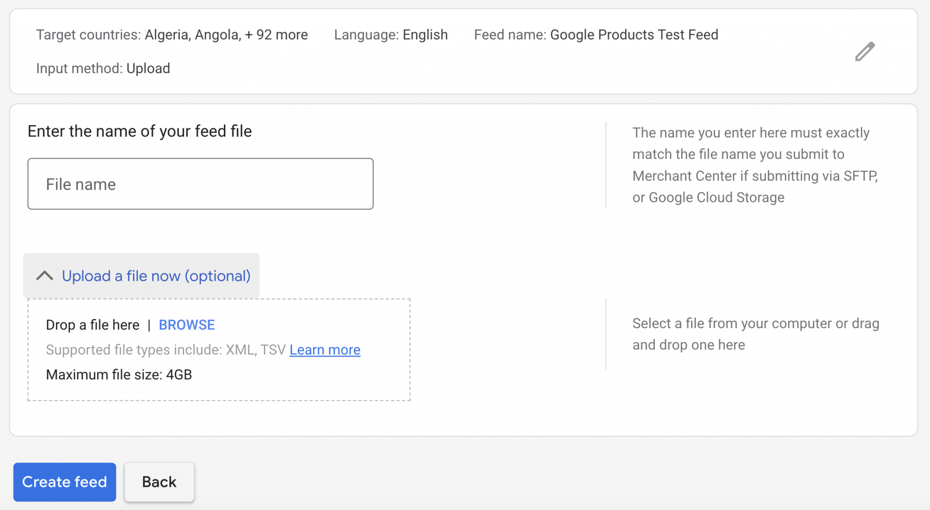Click the 'Input method: Upload' text
The image size is (930, 510).
[103, 69]
